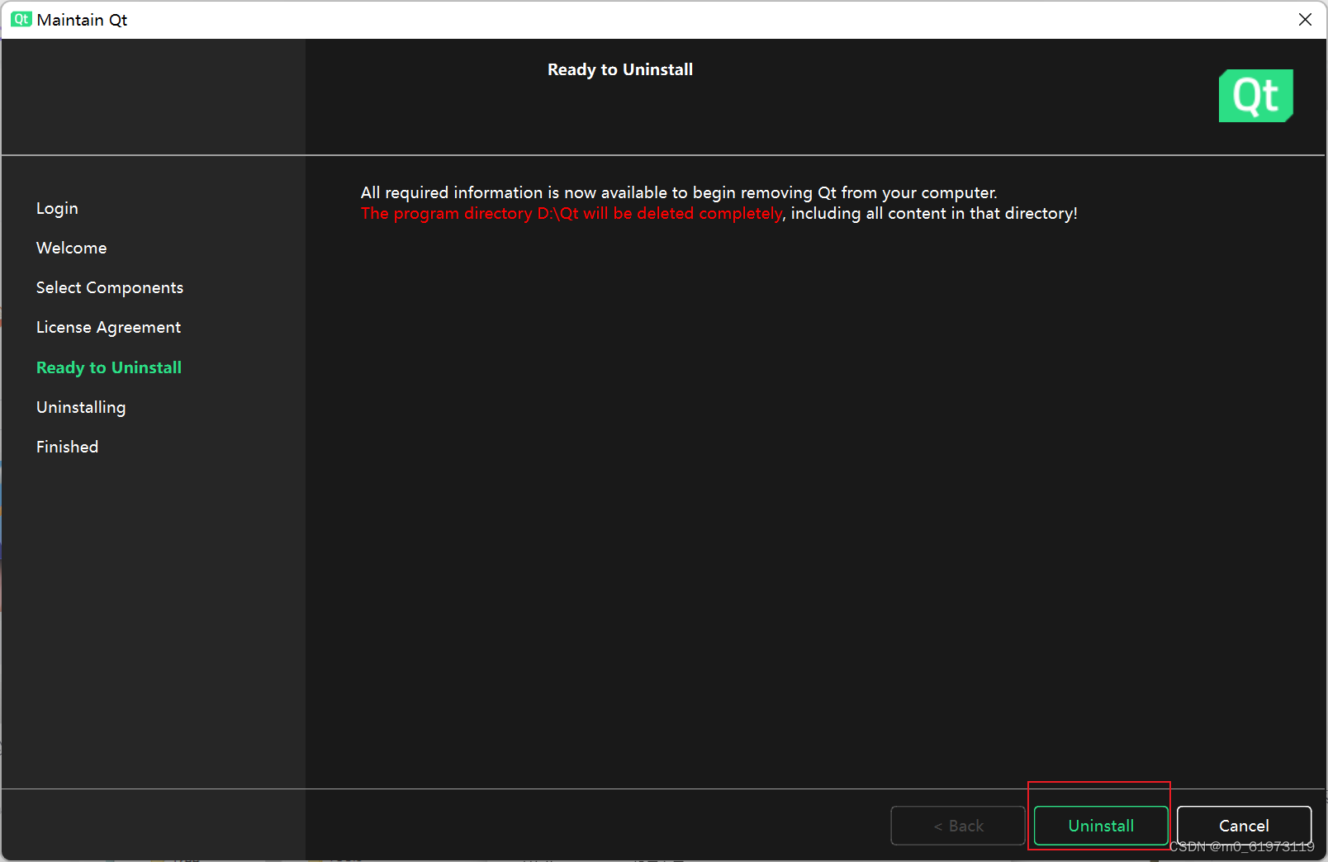The width and height of the screenshot is (1328, 862).
Task: Select the Login step in sidebar
Action: click(x=57, y=208)
